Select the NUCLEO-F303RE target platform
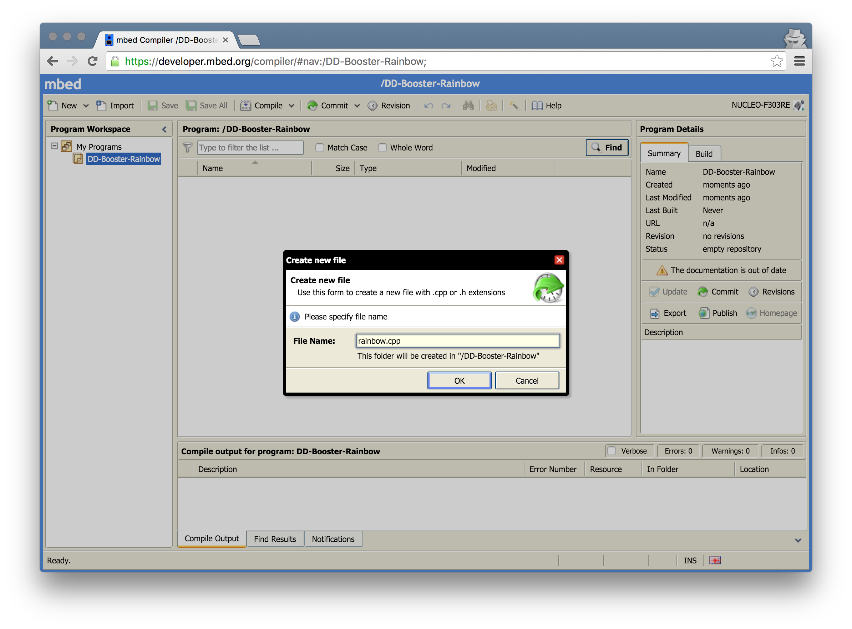Screen dimensions: 852x629 point(767,105)
